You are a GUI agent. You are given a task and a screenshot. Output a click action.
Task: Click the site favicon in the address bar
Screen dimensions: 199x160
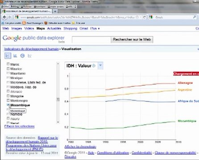point(17,17)
